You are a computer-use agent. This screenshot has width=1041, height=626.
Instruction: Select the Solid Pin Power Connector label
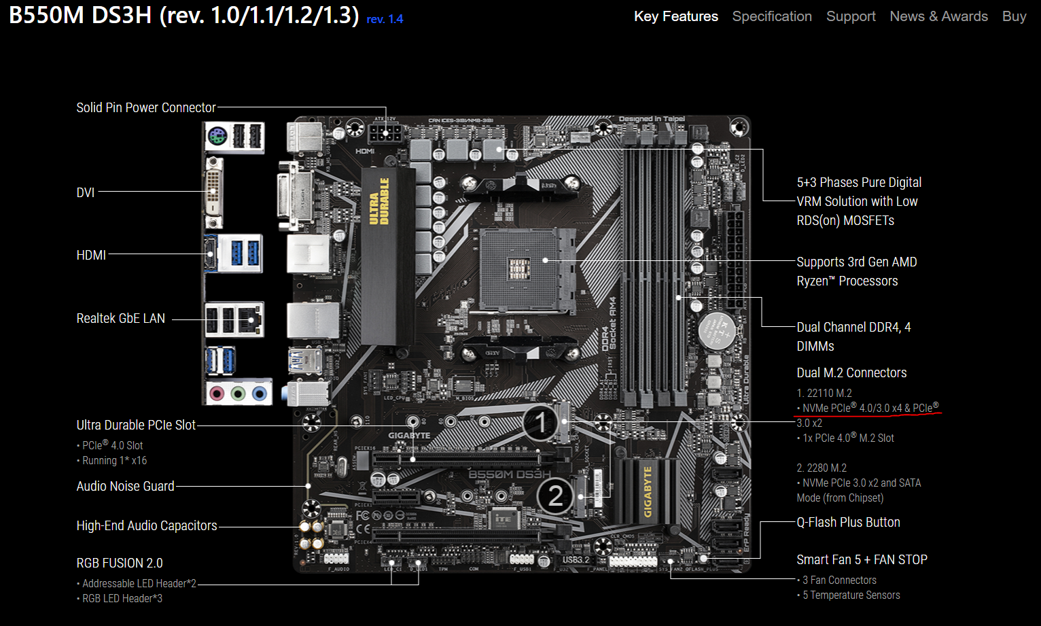point(146,107)
